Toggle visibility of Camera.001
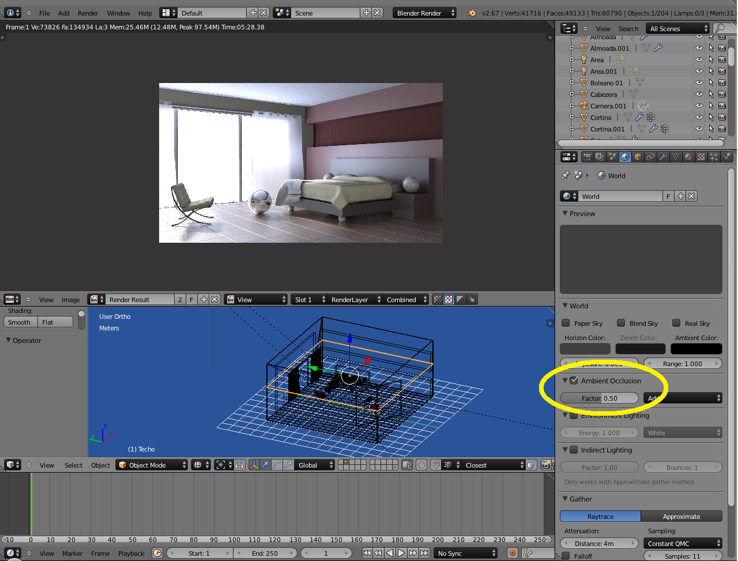This screenshot has width=738, height=561. 699,106
